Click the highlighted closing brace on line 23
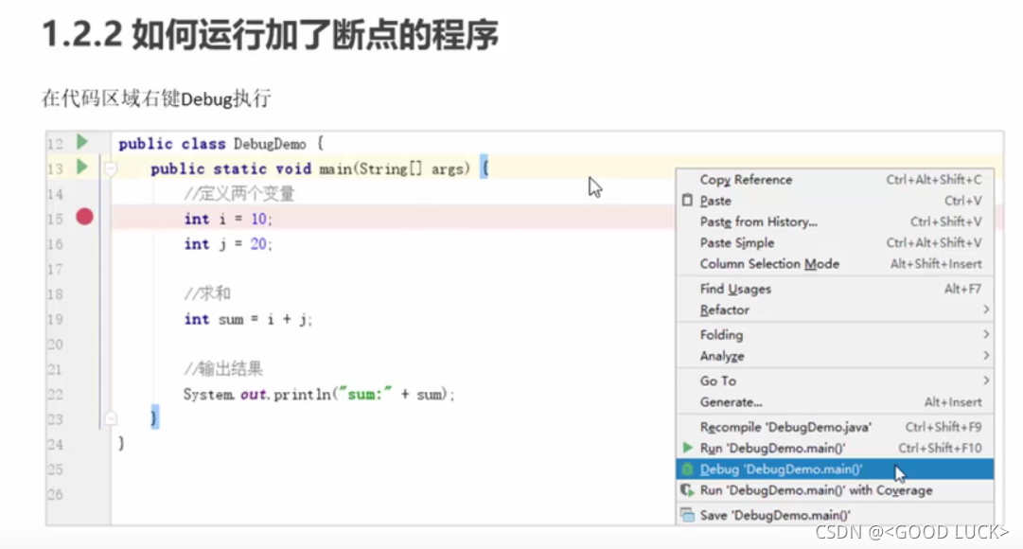1023x549 pixels. [x=154, y=417]
